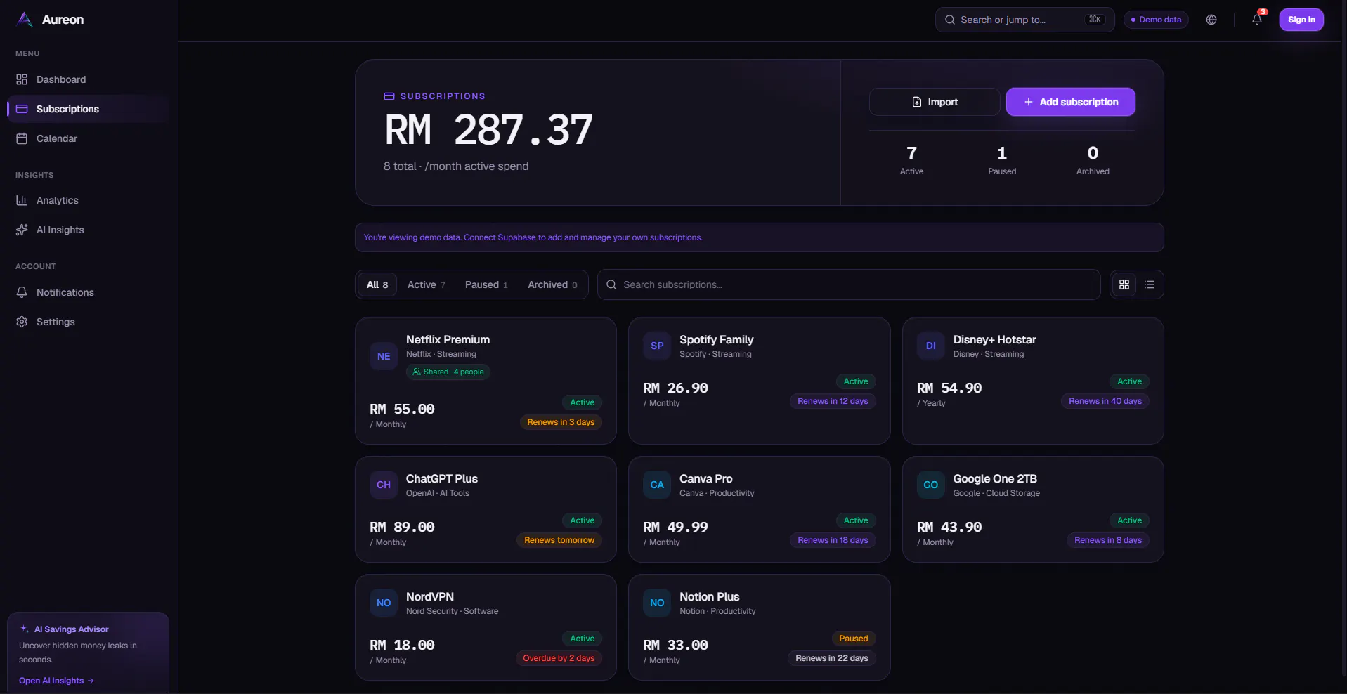
Task: Click the 1 Paused stat in summary
Action: [x=1002, y=160]
